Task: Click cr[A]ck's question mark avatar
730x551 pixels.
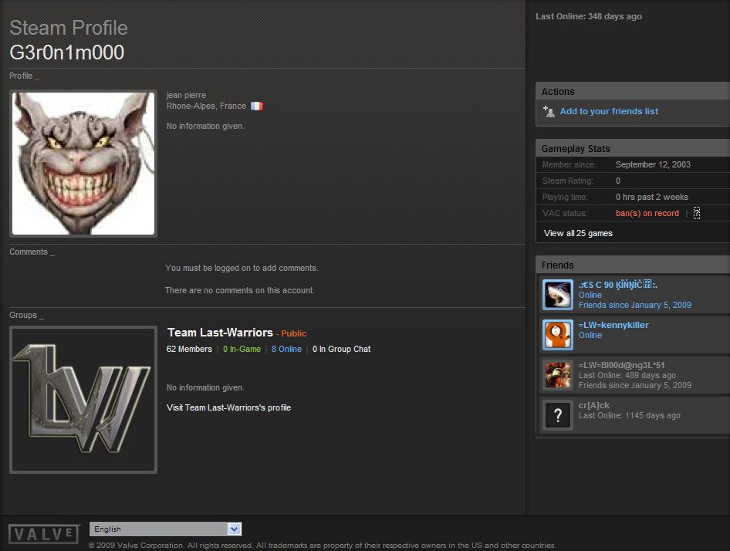Action: (557, 415)
